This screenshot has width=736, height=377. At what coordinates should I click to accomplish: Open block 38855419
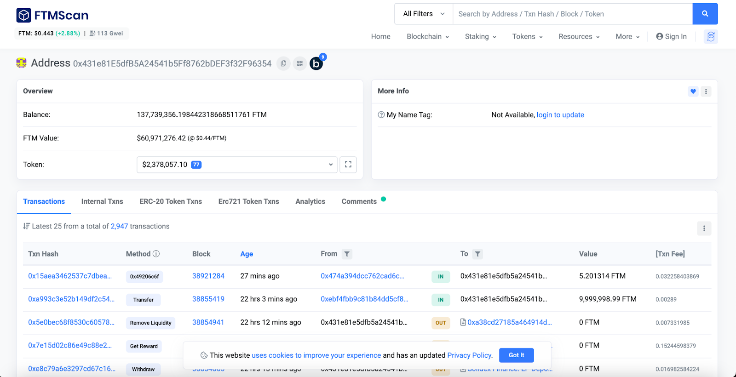pos(208,299)
